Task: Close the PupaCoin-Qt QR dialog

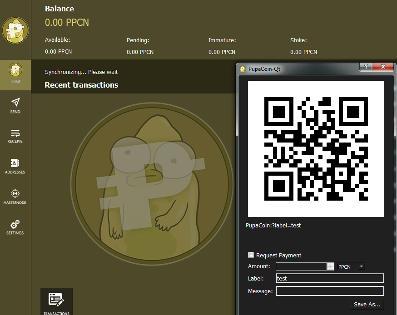Action: point(383,67)
